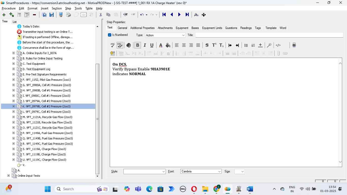
Task: Open the HTML source code view icon
Action: point(278,45)
